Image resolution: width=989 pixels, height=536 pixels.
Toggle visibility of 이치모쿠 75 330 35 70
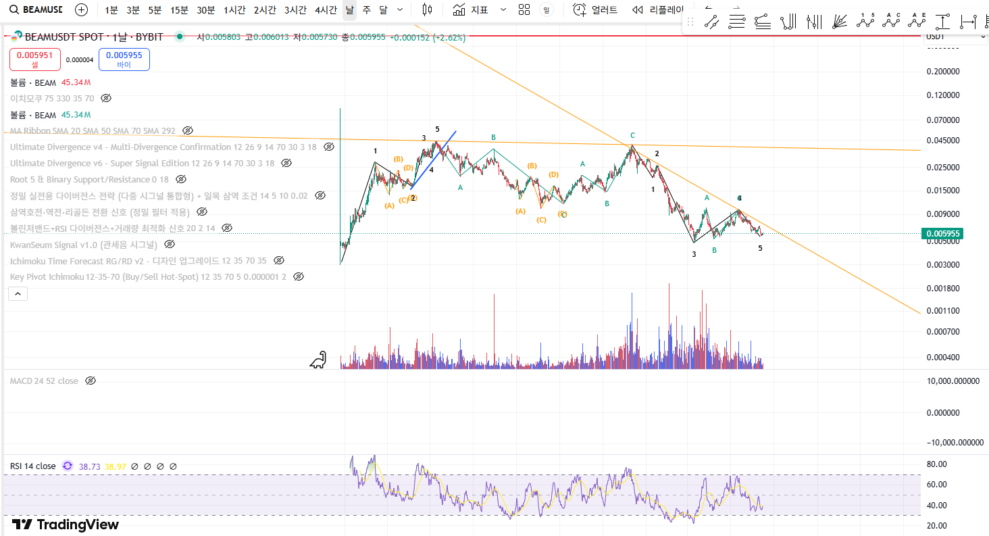click(106, 99)
